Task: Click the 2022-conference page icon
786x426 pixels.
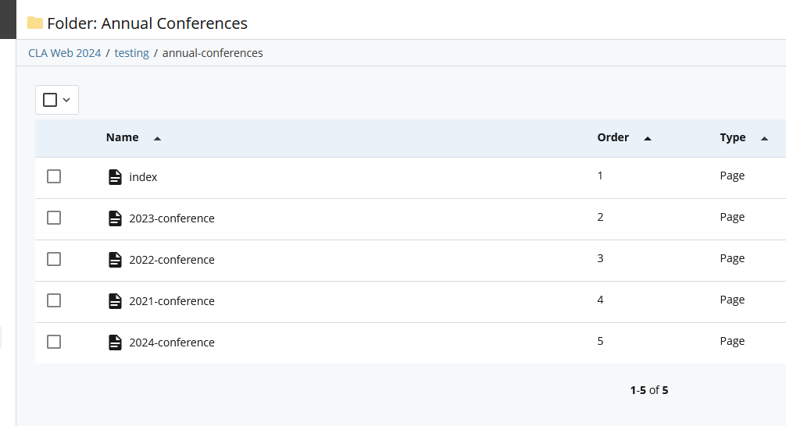Action: [115, 260]
